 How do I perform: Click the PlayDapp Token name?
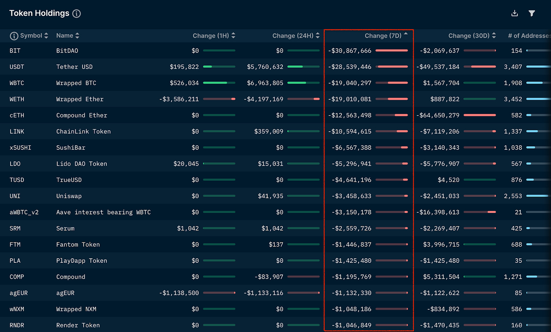[x=82, y=261]
